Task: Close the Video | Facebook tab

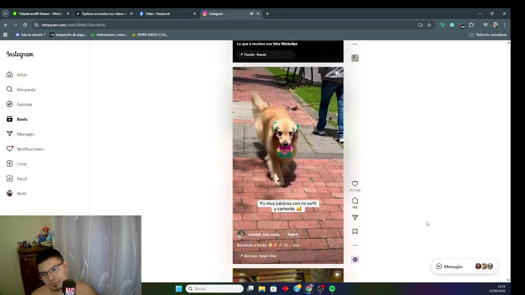Action: 194,14
